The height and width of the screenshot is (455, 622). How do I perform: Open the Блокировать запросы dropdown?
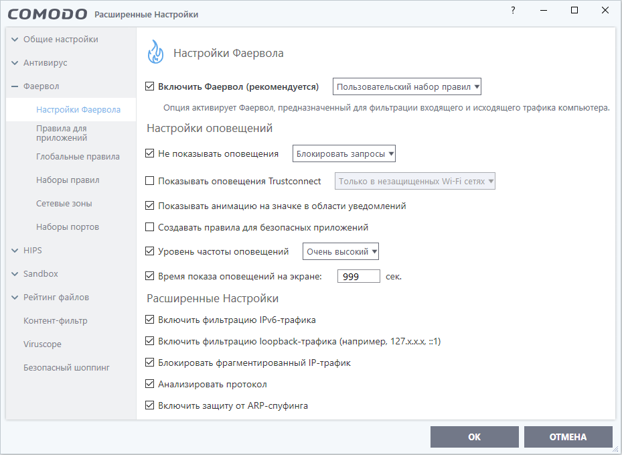pyautogui.click(x=345, y=153)
